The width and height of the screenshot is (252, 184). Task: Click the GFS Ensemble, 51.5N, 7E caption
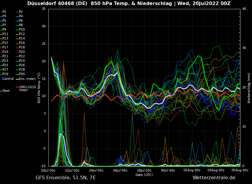[66, 178]
